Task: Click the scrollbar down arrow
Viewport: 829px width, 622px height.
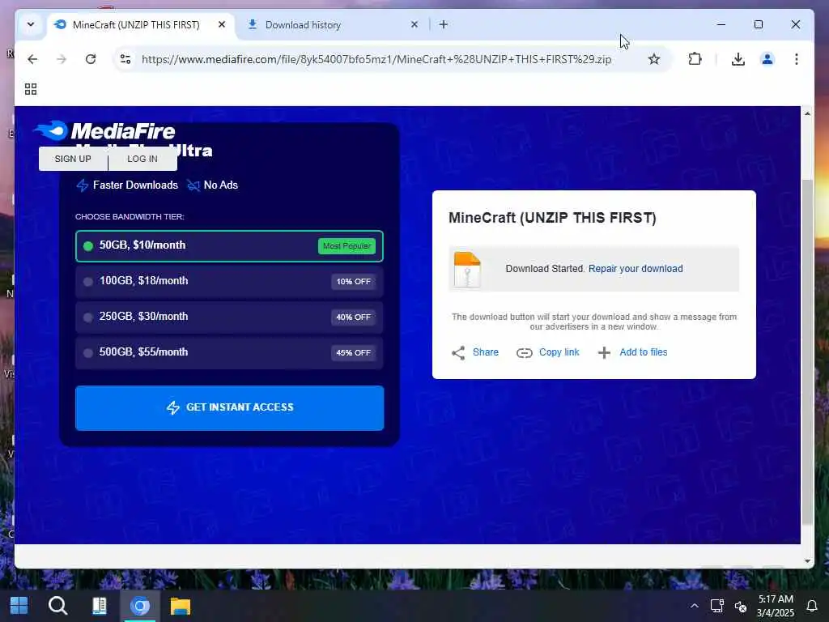Action: point(807,560)
